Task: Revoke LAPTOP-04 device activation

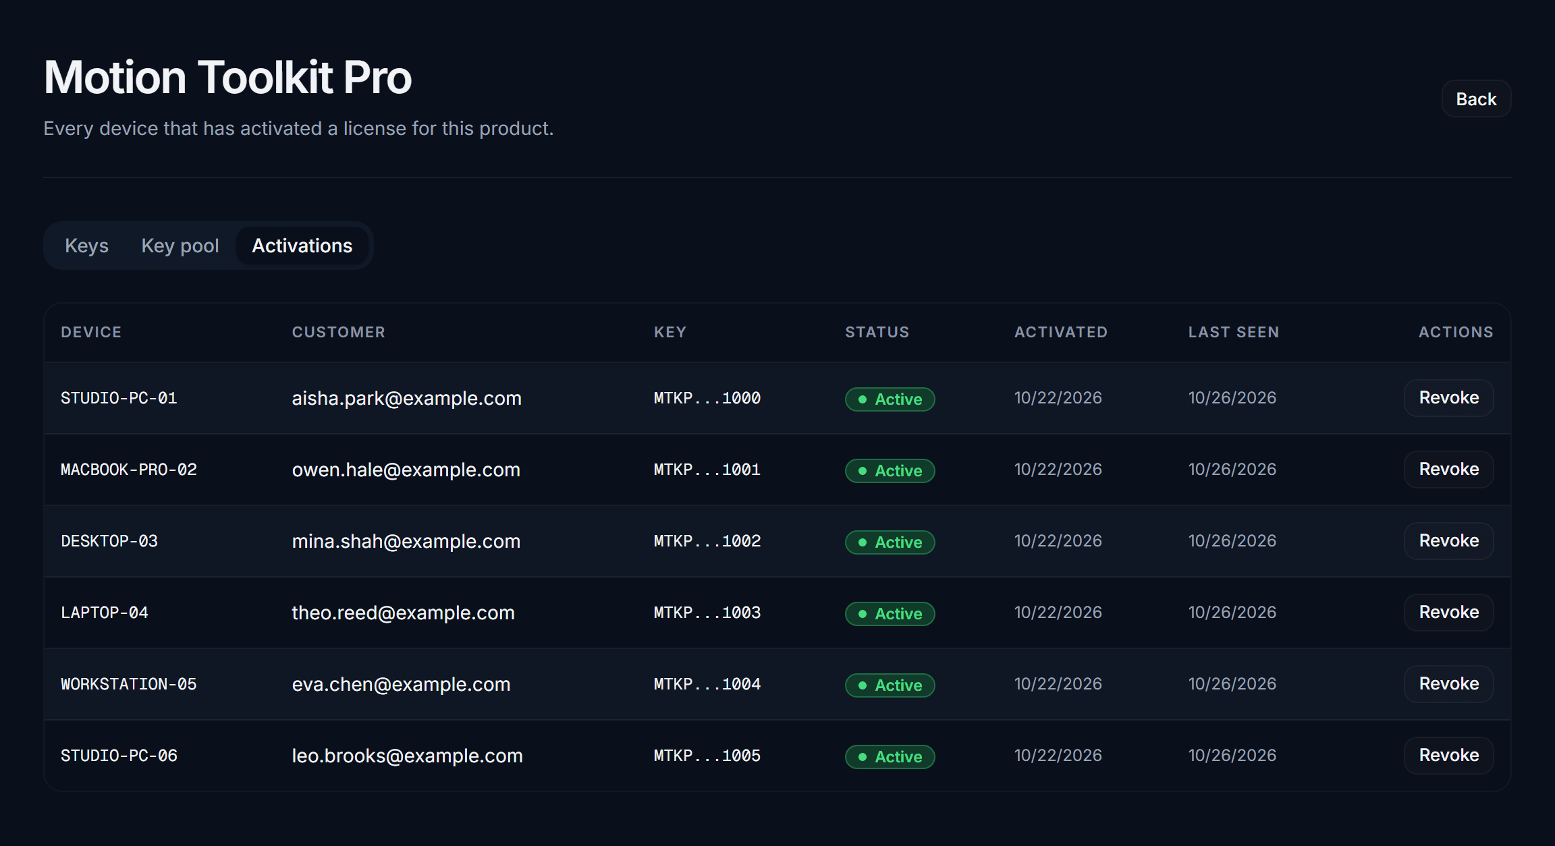Action: [1448, 613]
